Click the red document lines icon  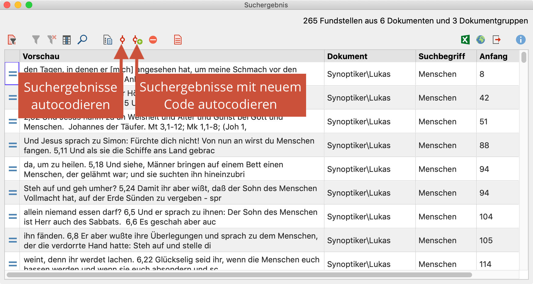point(178,40)
